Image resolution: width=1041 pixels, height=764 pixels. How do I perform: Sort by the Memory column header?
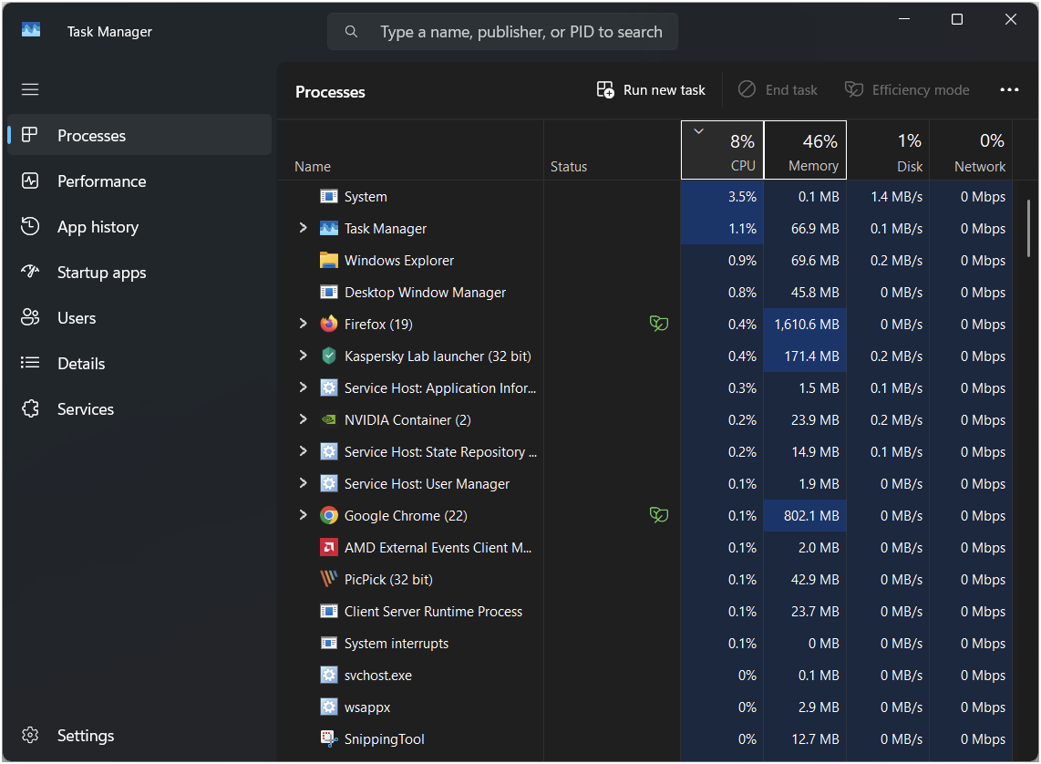pyautogui.click(x=805, y=150)
